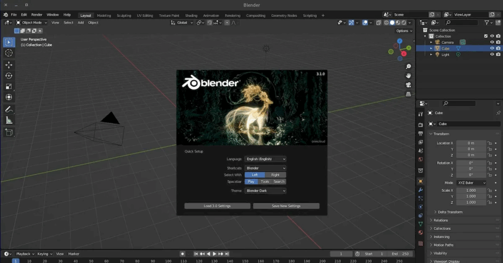
Task: Switch perspective orthographic grid icon
Action: point(408,94)
